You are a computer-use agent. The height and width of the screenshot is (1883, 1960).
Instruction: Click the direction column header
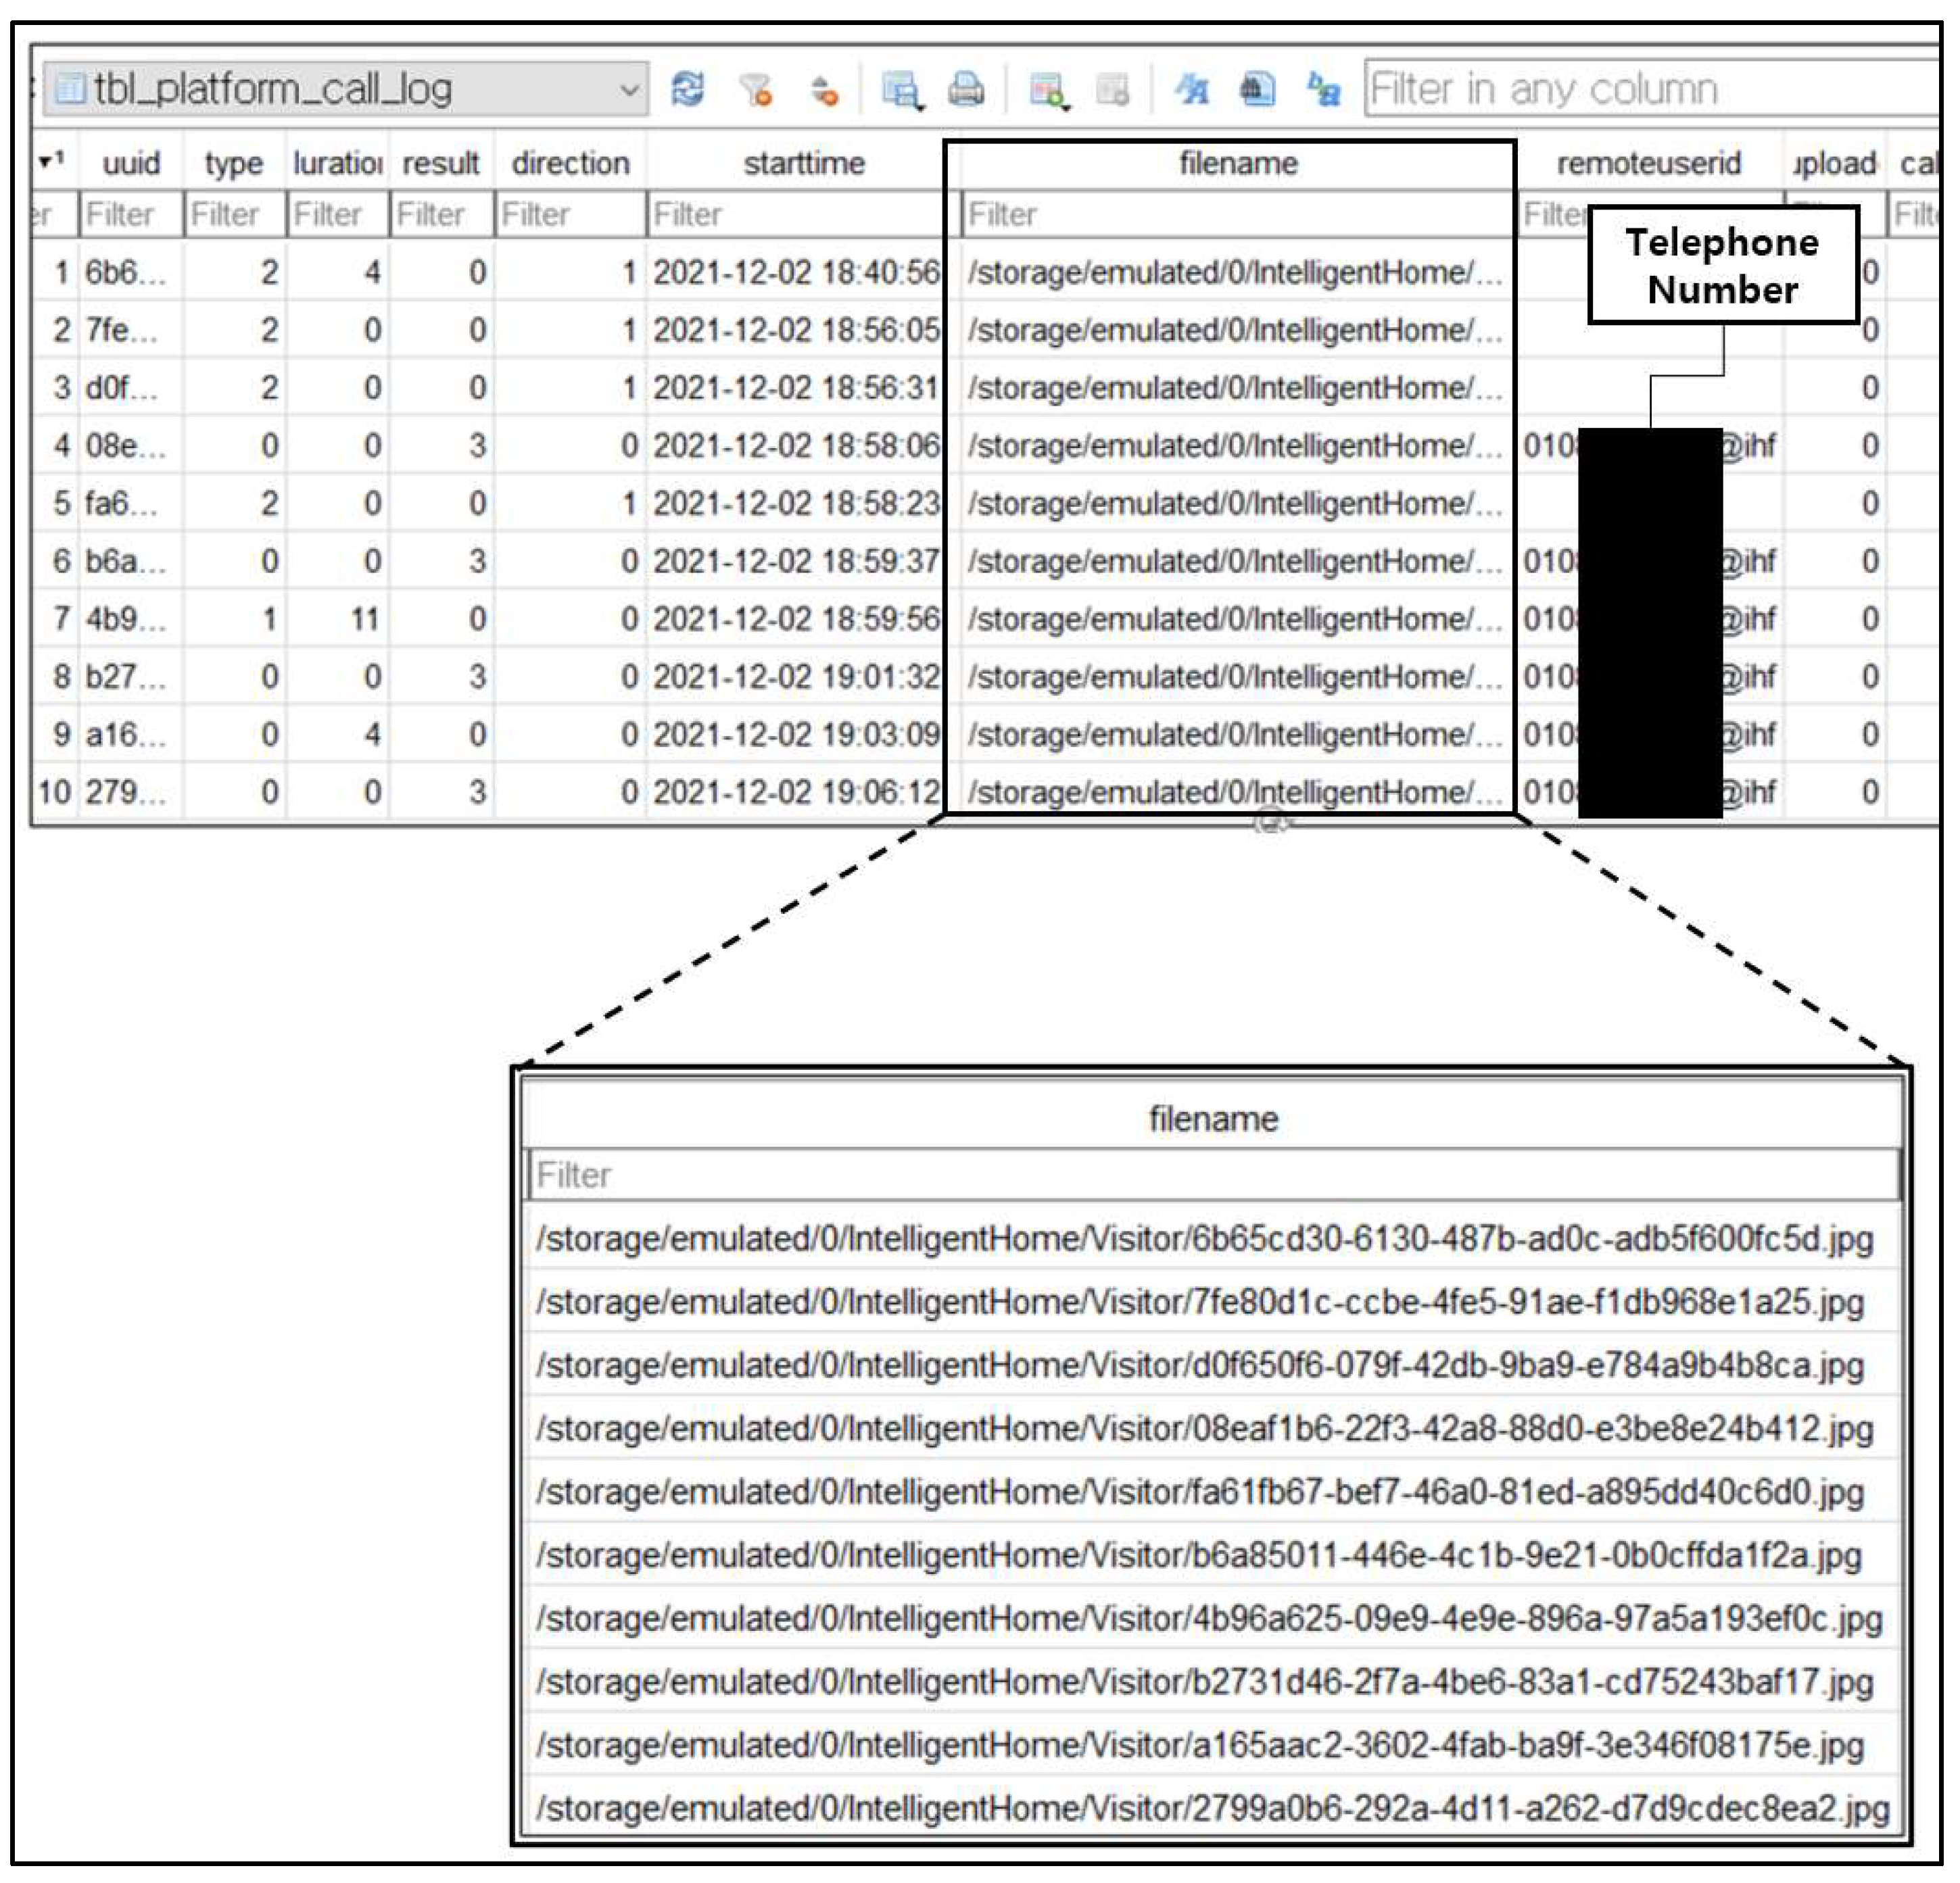click(570, 163)
